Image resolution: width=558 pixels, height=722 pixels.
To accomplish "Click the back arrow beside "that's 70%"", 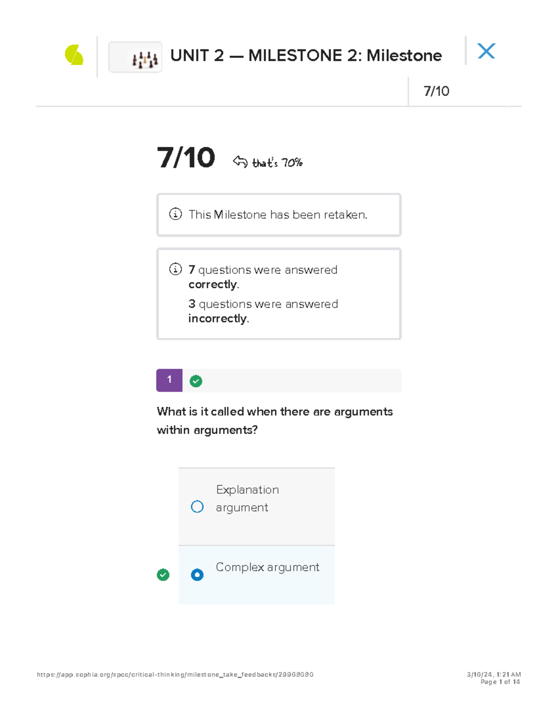I will [x=240, y=162].
